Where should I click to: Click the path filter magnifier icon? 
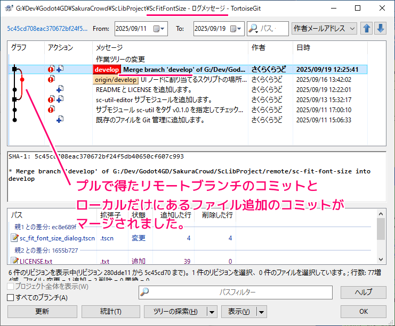(144, 292)
